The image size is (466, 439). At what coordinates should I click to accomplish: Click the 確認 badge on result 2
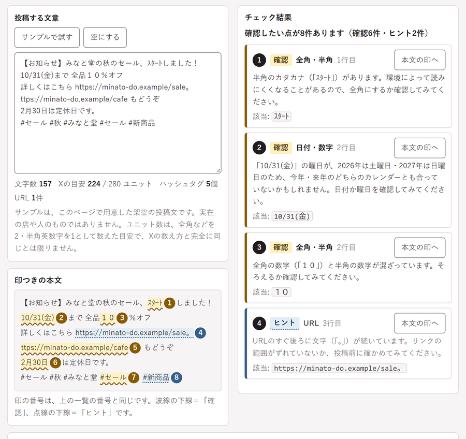(281, 148)
